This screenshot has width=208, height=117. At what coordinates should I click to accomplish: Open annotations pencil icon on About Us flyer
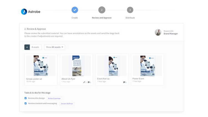(85, 82)
